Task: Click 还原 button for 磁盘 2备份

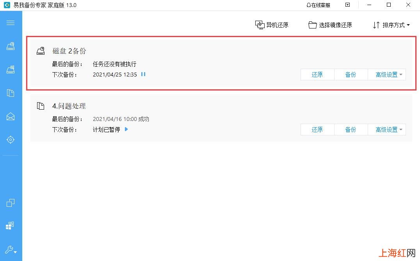Action: tap(317, 75)
